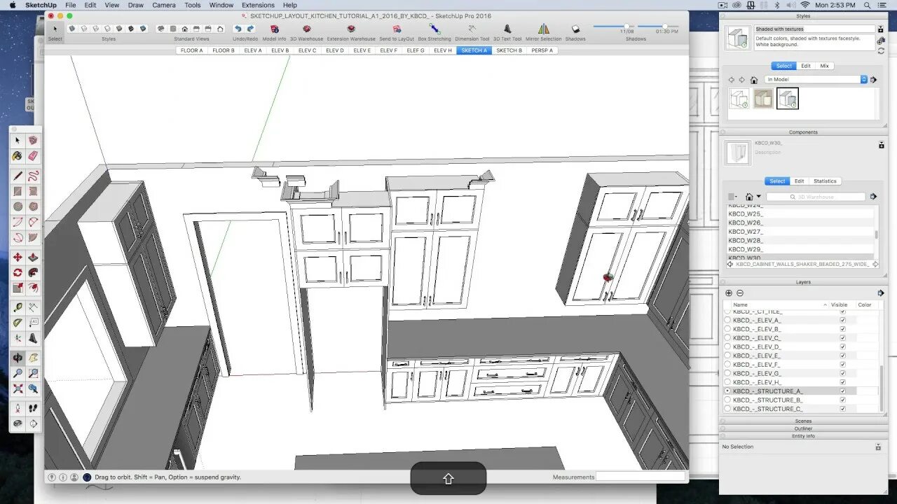The image size is (897, 504).
Task: Open Camera menu in menu bar
Action: tap(164, 5)
